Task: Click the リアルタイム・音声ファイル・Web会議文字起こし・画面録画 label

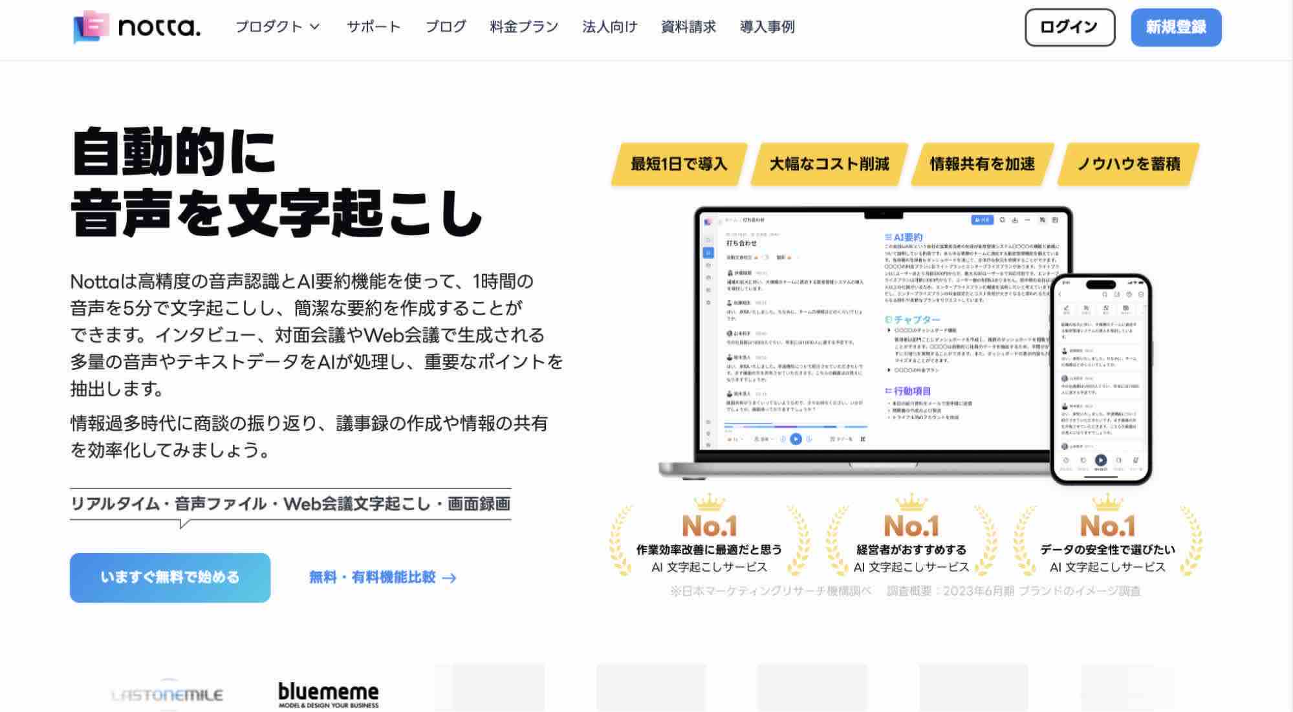Action: [290, 504]
